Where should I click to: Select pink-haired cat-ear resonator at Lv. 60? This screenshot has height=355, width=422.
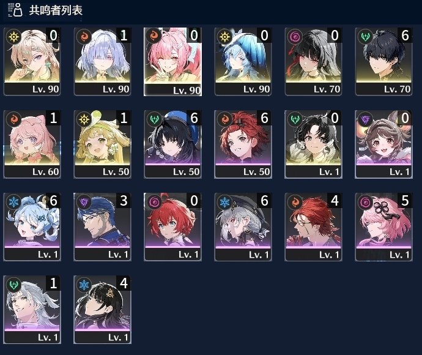(32, 144)
